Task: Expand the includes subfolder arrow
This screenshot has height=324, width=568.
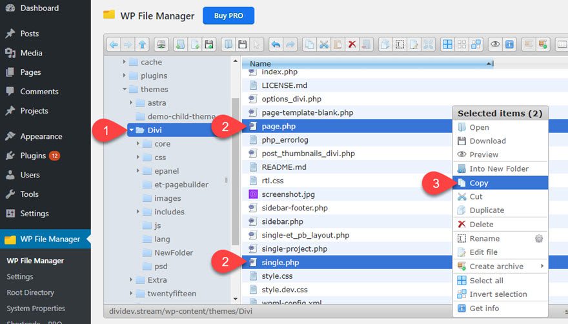Action: pos(137,212)
